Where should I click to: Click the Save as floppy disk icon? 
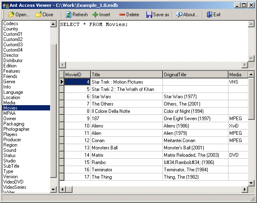[149, 15]
